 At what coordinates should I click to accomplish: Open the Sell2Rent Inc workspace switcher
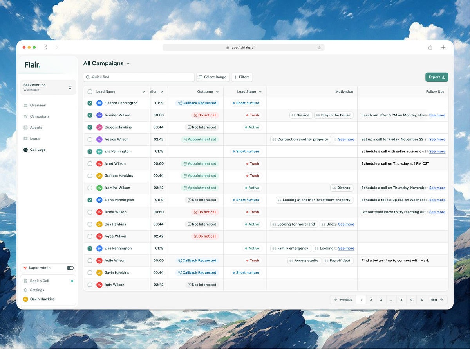tap(48, 87)
